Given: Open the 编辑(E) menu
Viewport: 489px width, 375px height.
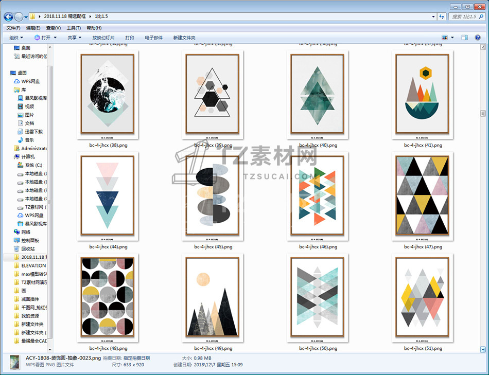Looking at the screenshot, I should click(33, 28).
